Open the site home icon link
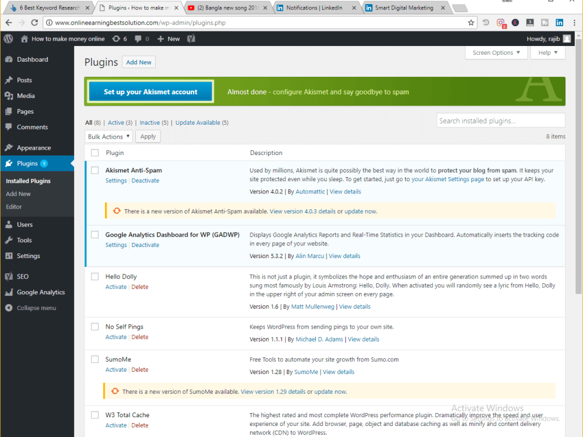Screen dimensions: 583x437 (x=24, y=38)
